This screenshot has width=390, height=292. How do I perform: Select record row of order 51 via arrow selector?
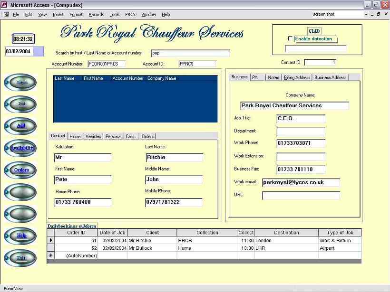[51, 240]
